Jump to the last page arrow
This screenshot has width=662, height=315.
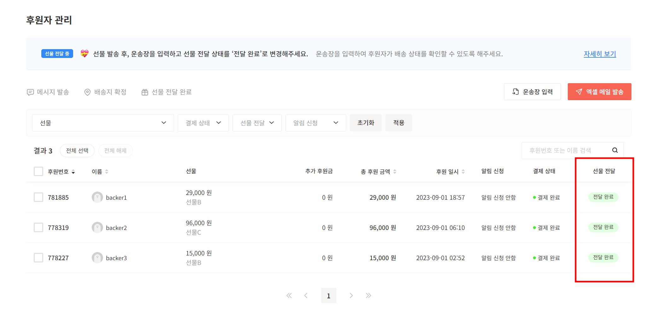point(369,295)
